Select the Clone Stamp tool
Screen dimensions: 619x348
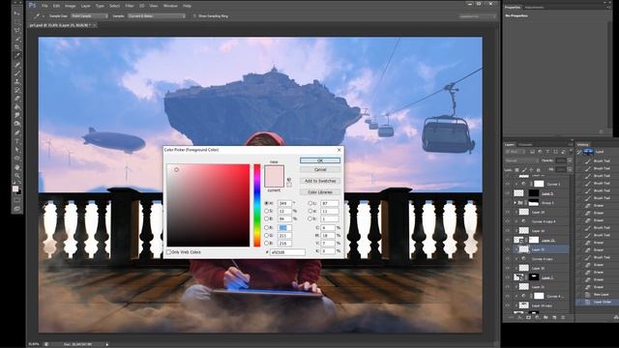click(x=17, y=81)
